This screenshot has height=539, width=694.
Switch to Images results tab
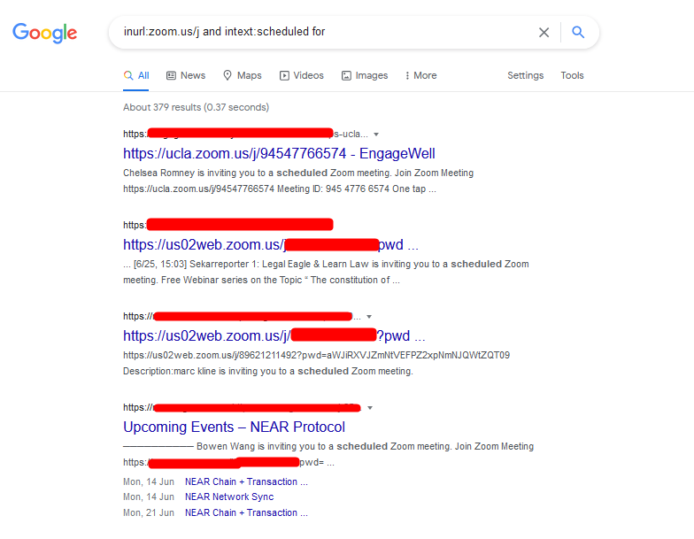[365, 76]
